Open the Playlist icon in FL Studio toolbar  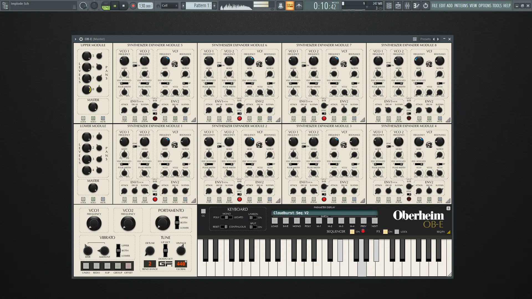(389, 6)
